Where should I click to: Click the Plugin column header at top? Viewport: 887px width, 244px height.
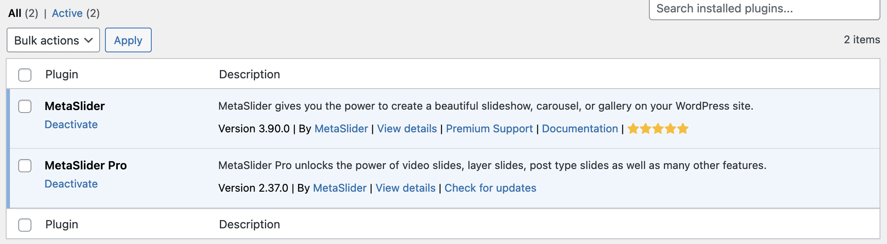tap(62, 75)
